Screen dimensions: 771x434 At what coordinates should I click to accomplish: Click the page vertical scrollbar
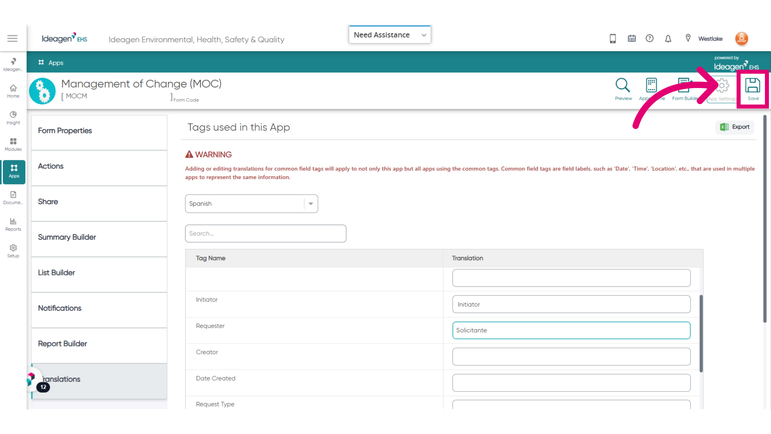(765, 219)
